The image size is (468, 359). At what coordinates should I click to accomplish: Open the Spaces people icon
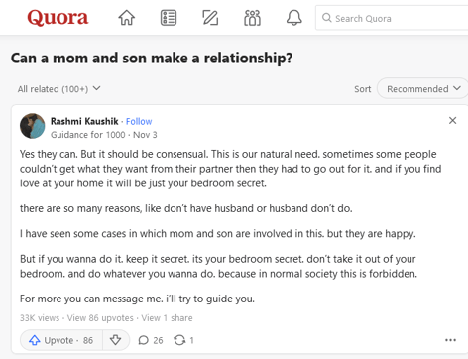tap(252, 18)
